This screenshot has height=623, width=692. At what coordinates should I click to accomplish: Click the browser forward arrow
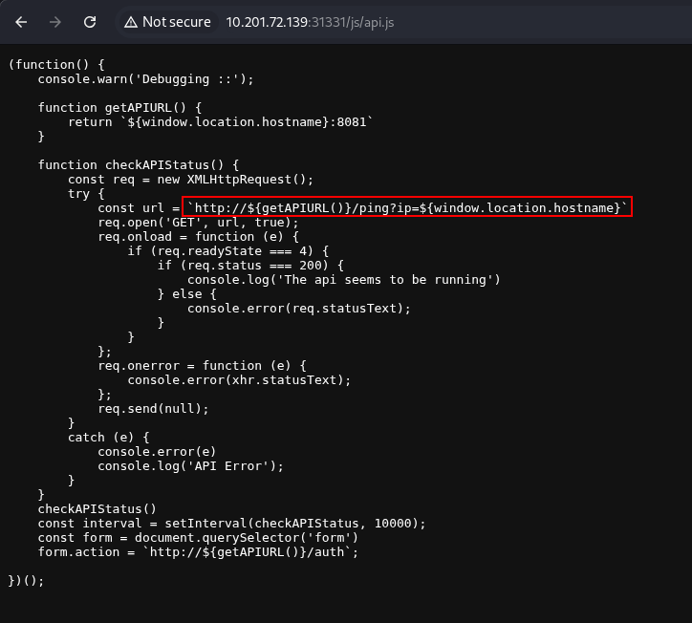pyautogui.click(x=55, y=21)
